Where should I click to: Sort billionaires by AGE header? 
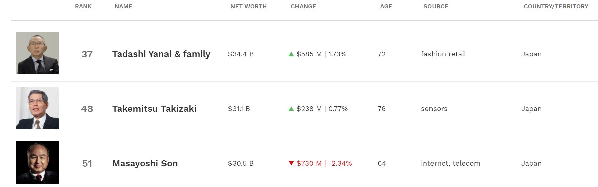point(386,6)
